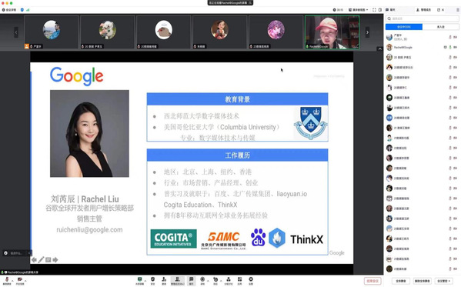The image size is (461, 287).
Task: Click the green share screen icon
Action: click(139, 279)
